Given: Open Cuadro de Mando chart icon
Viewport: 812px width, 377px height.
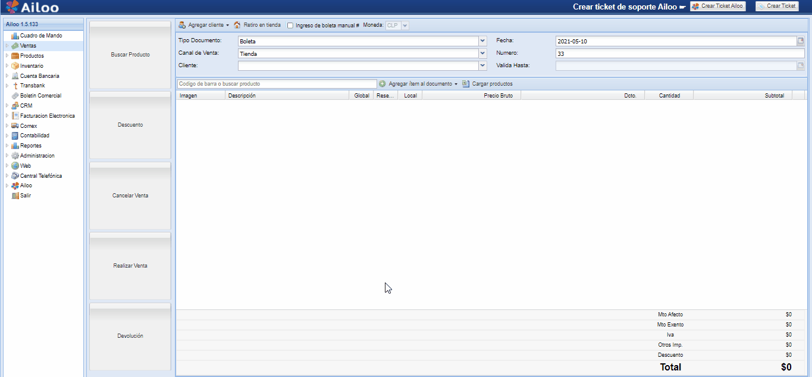Looking at the screenshot, I should tap(15, 36).
